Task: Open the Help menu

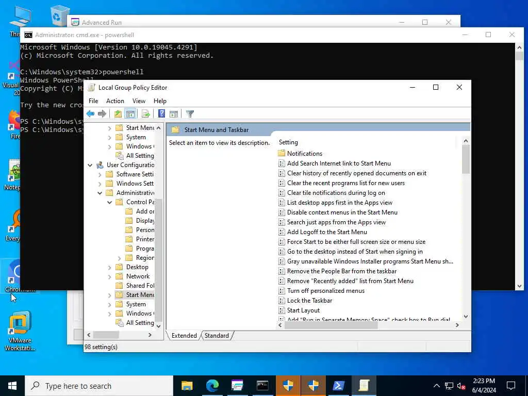Action: click(x=160, y=101)
